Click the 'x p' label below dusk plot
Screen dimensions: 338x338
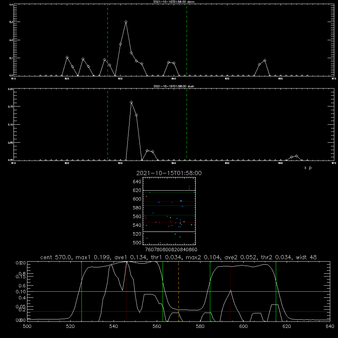point(308,168)
